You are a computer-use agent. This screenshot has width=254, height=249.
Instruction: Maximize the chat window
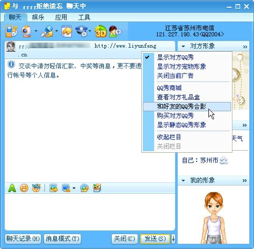coord(238,7)
